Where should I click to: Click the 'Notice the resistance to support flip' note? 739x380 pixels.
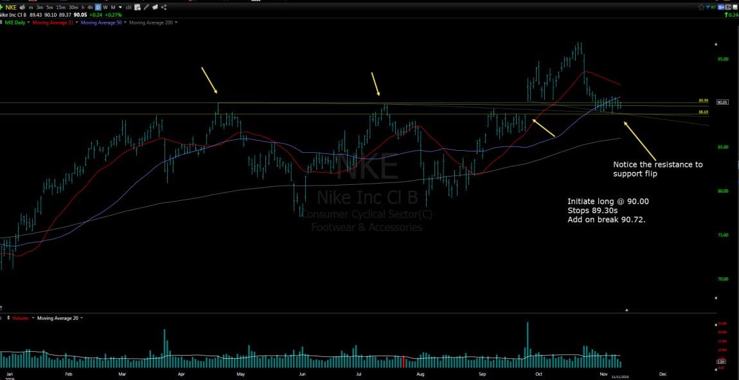click(657, 169)
